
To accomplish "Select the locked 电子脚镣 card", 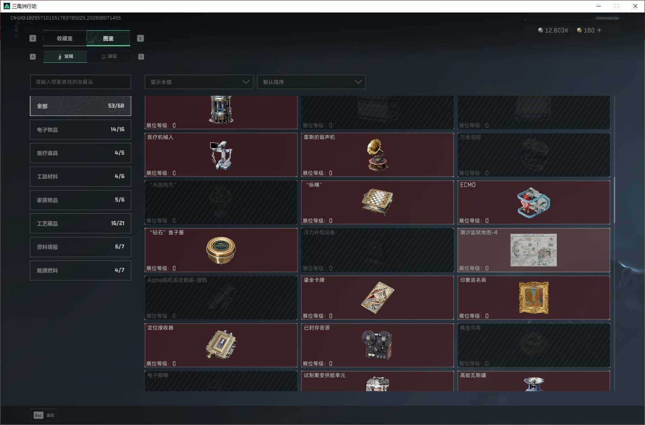I will coord(221,381).
